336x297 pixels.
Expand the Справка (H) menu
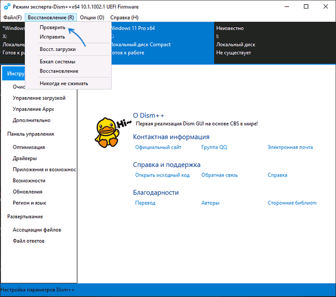[x=124, y=18]
